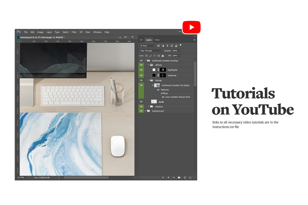Viewport: 308px width, 205px height.
Task: Click the play triangle icon at panel bottom
Action: coord(174,177)
